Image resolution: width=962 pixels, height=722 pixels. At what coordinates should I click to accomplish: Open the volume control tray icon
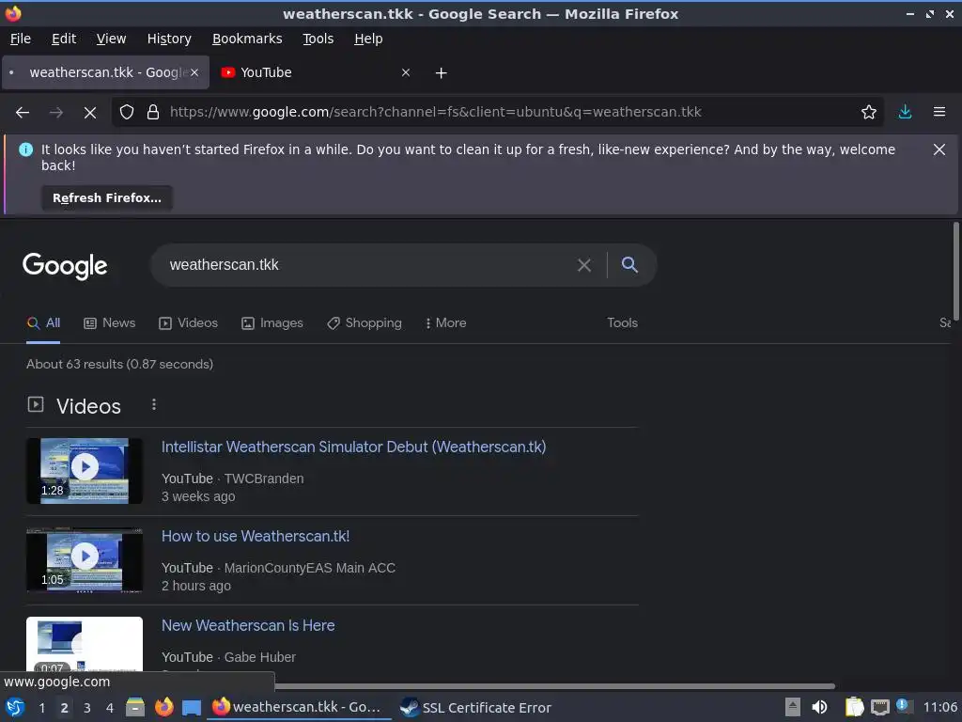819,707
